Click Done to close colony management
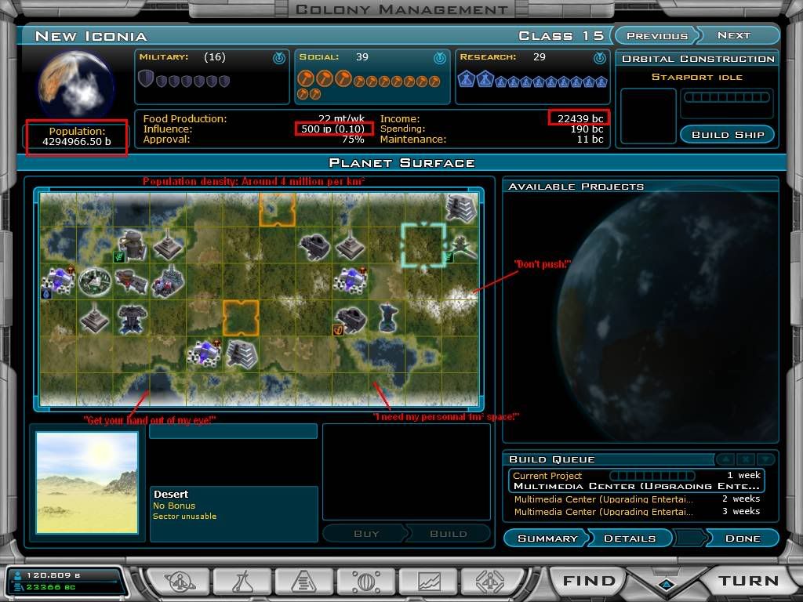The image size is (803, 602). [x=743, y=538]
